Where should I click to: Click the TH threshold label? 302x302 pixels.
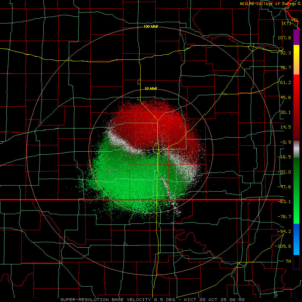pos(288,261)
